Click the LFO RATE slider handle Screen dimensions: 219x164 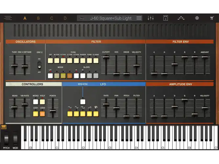(106, 104)
